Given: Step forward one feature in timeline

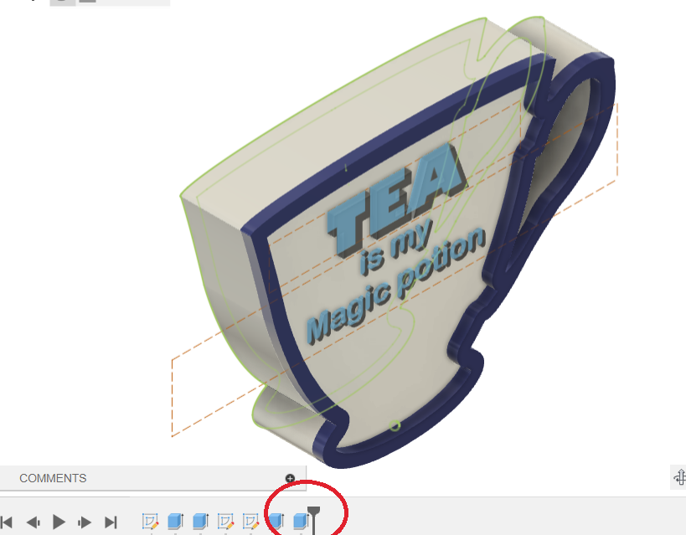Looking at the screenshot, I should click(85, 522).
